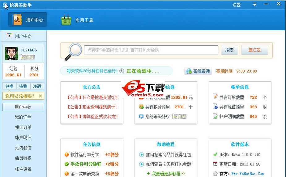The height and width of the screenshot is (177, 286).
Task: Open 帐户设置 in the sidebar
Action: click(23, 169)
